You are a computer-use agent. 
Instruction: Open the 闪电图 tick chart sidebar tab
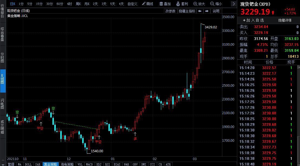(x=2, y=104)
